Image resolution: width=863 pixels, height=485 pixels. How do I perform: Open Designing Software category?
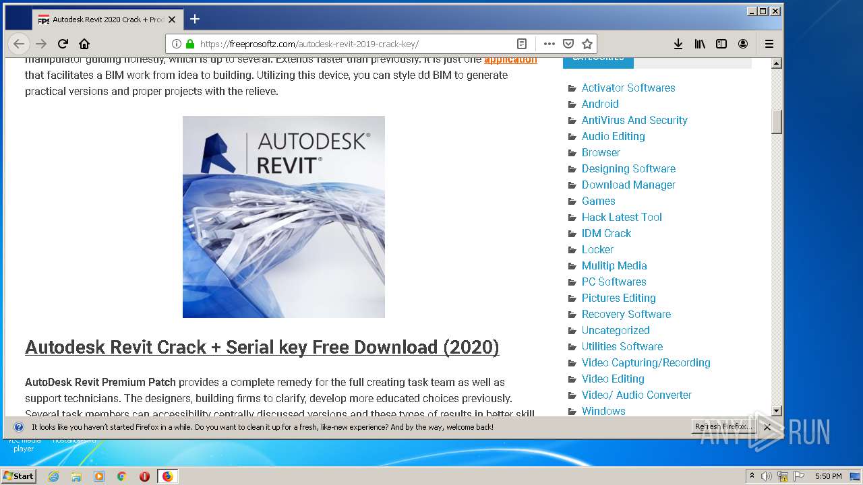628,168
